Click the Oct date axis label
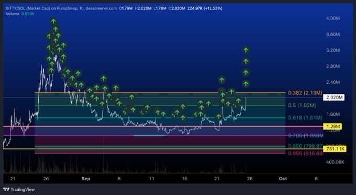 tap(283, 179)
